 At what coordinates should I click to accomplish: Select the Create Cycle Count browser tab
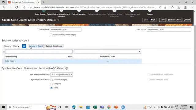(24, 2)
